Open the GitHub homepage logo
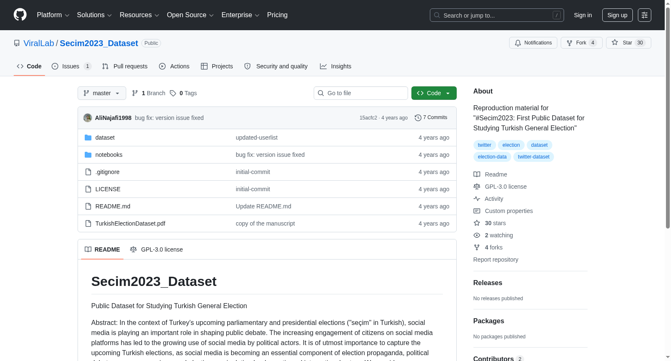Screen dimensions: 671x361 point(20,15)
